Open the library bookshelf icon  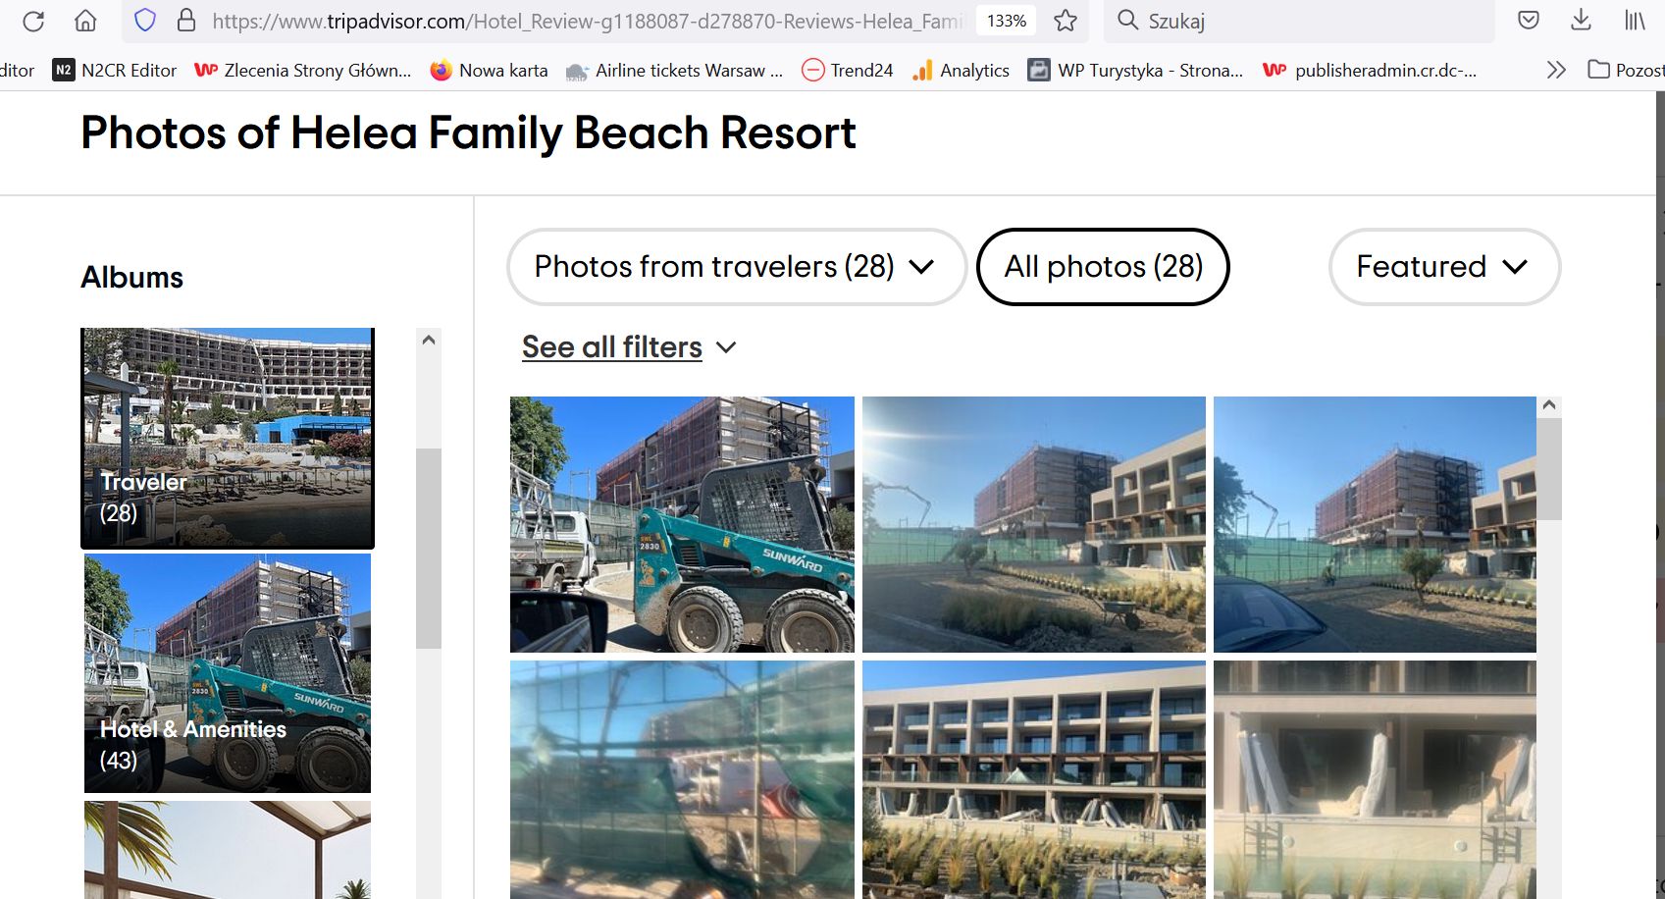tap(1634, 21)
